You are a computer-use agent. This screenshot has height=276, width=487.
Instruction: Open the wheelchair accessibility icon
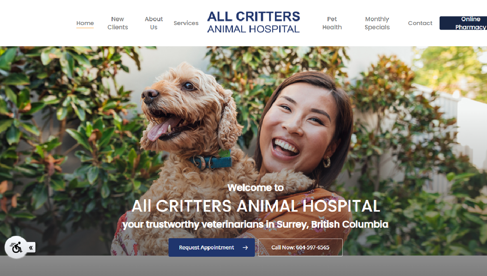click(x=16, y=247)
